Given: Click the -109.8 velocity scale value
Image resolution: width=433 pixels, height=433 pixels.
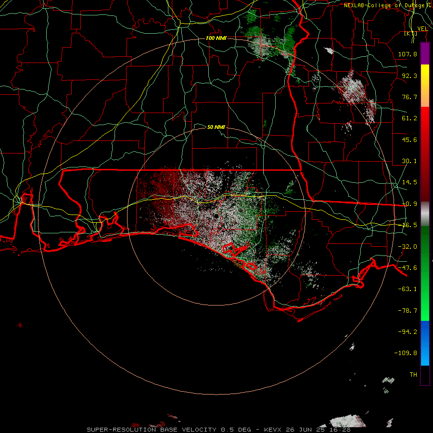Looking at the screenshot, I should pyautogui.click(x=406, y=353).
